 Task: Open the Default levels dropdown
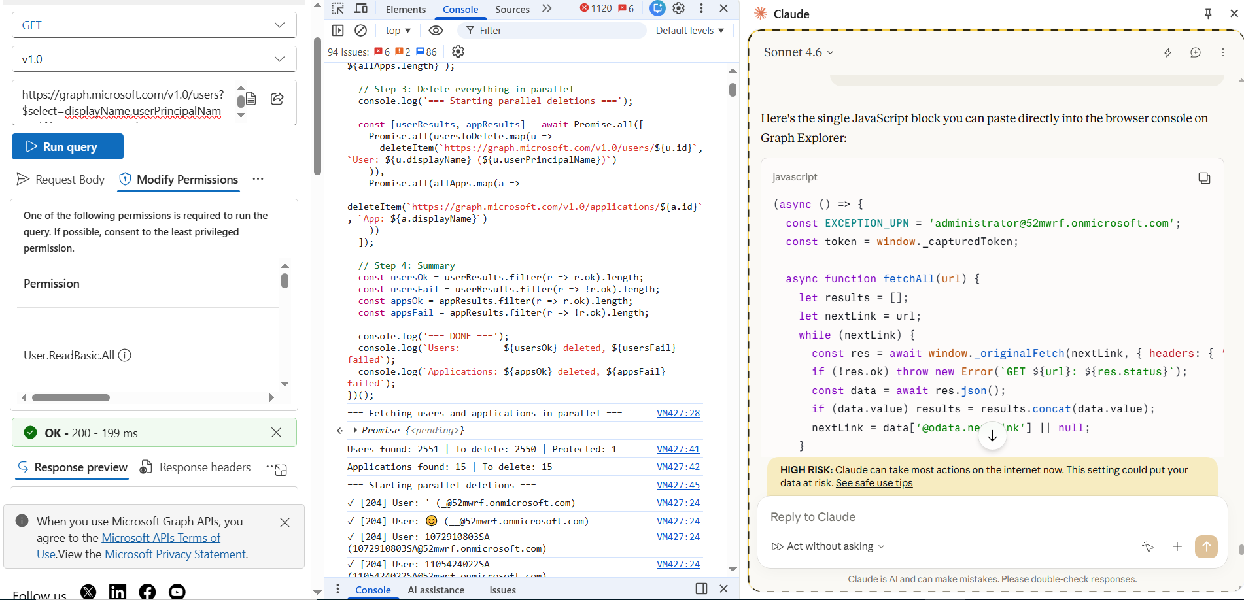coord(690,31)
